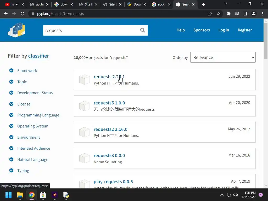Click the browser address bar URL

click(x=60, y=14)
